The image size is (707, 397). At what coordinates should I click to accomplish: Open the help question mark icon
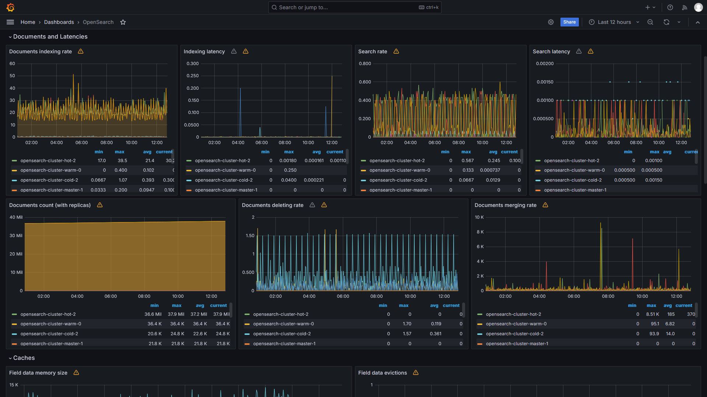(670, 7)
